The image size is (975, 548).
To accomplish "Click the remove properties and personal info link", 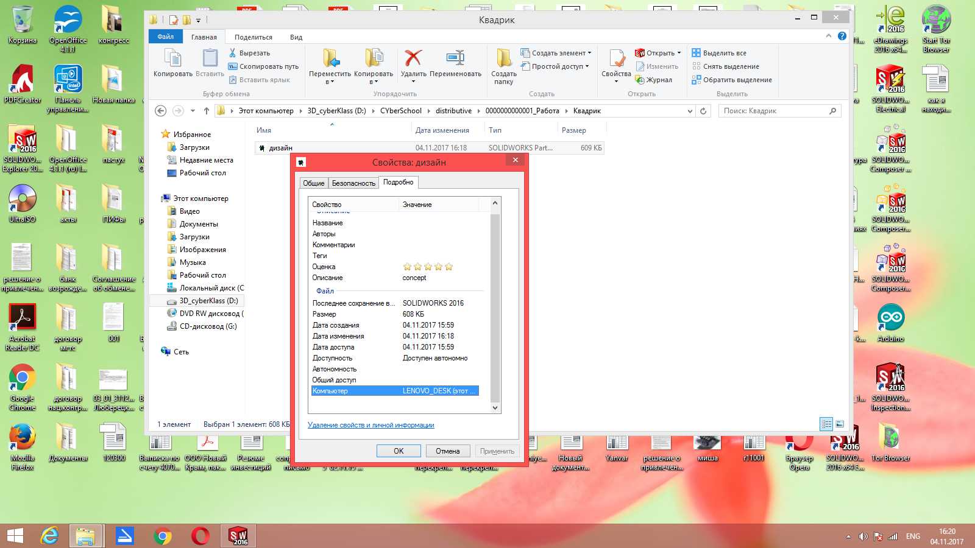I will [370, 425].
